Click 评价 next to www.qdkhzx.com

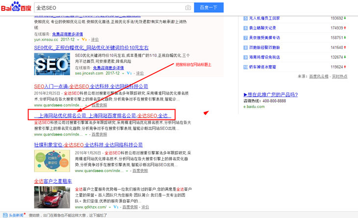pyautogui.click(x=145, y=207)
